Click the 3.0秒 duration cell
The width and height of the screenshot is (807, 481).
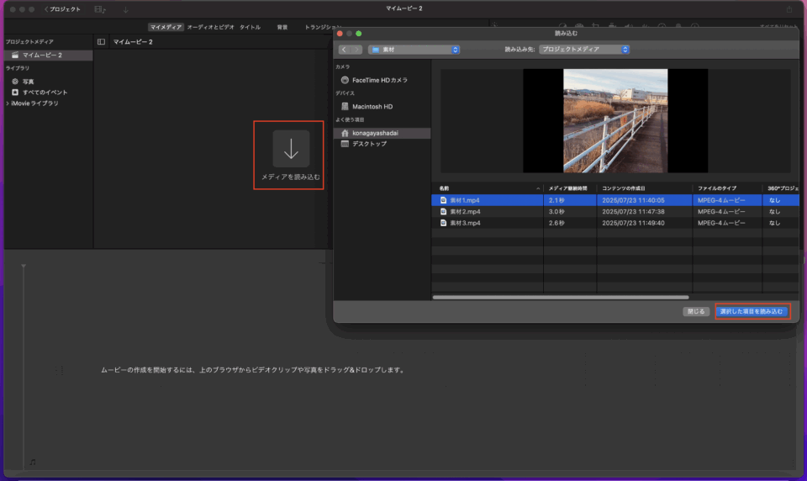click(x=556, y=212)
